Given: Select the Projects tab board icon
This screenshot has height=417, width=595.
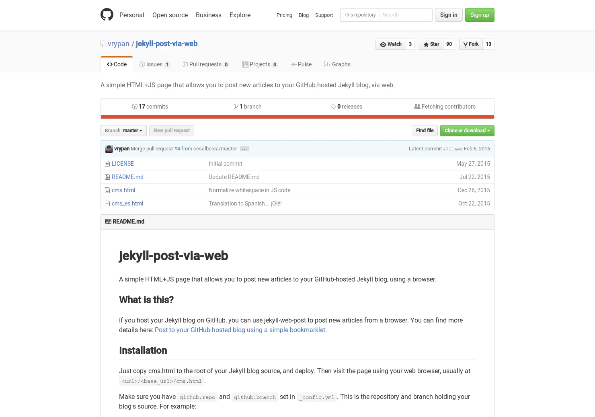Looking at the screenshot, I should pos(245,64).
